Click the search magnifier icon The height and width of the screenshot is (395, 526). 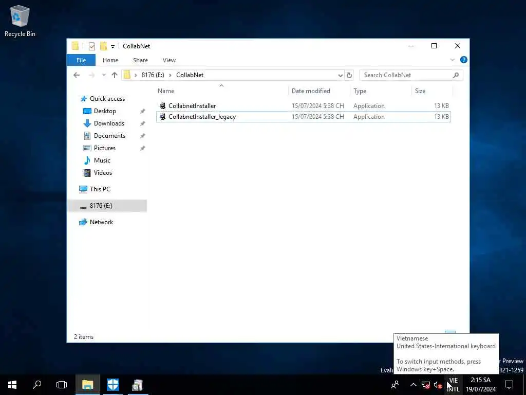tap(456, 75)
